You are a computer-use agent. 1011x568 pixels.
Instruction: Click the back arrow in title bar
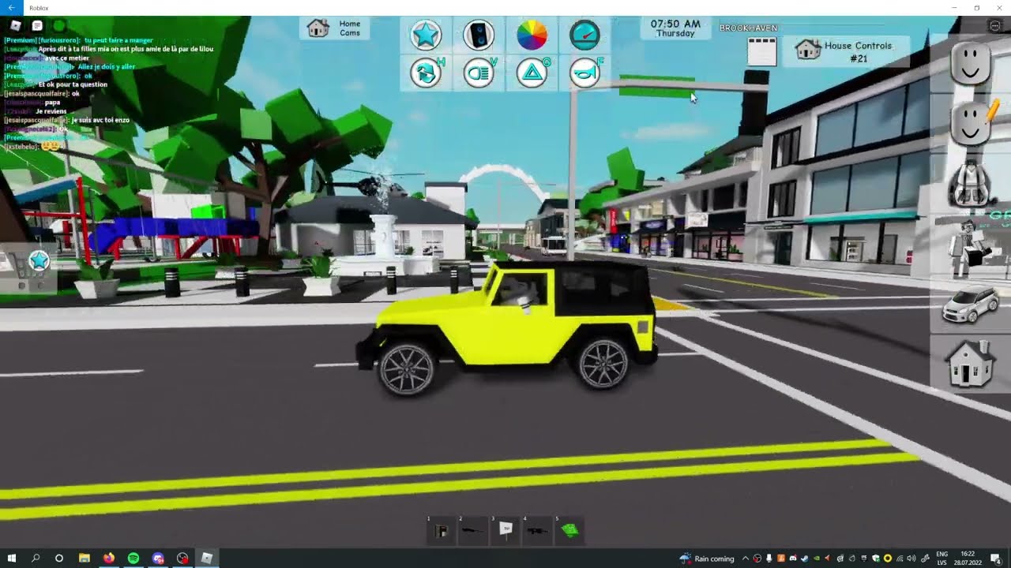click(x=11, y=8)
